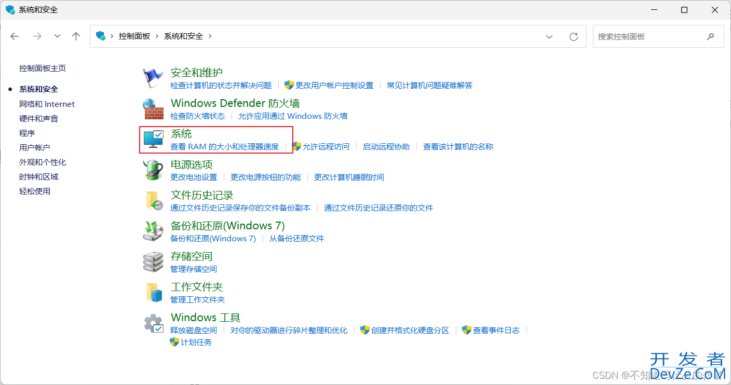Open 用户帐户 category in sidebar
731x385 pixels.
click(x=35, y=147)
